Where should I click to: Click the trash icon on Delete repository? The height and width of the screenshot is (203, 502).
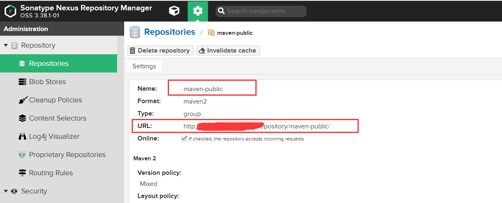(x=132, y=51)
